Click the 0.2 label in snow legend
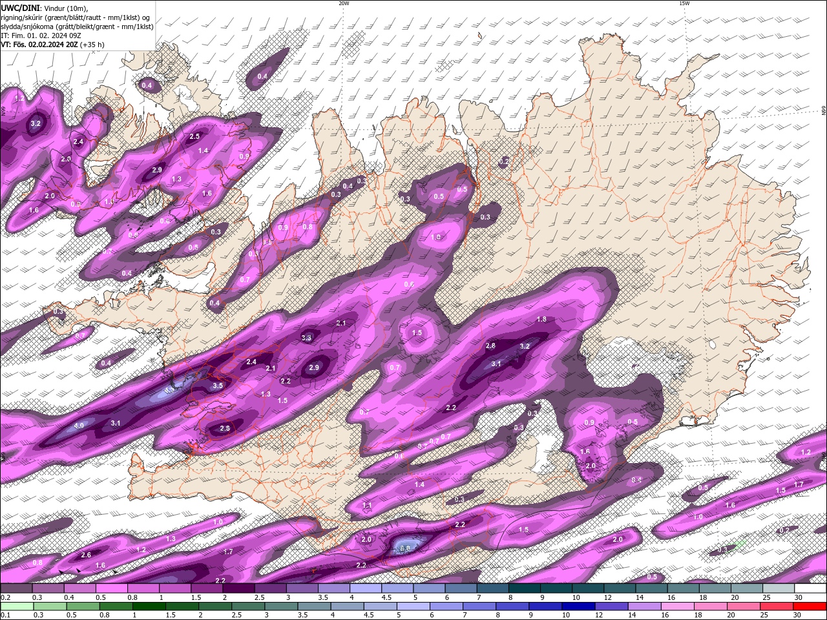The height and width of the screenshot is (620, 827). coord(5,597)
